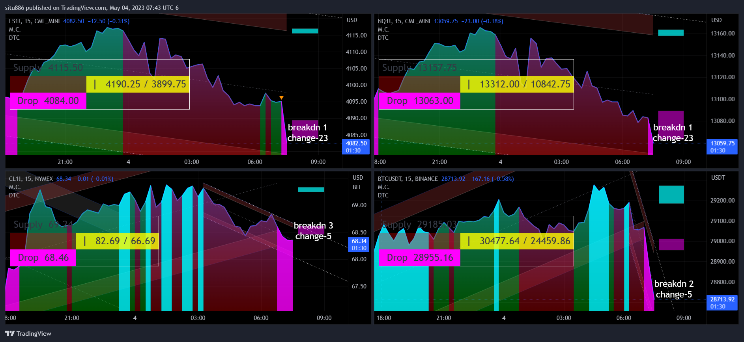
Task: Select the purple swatch on BTCUSDT chart
Action: coord(671,244)
